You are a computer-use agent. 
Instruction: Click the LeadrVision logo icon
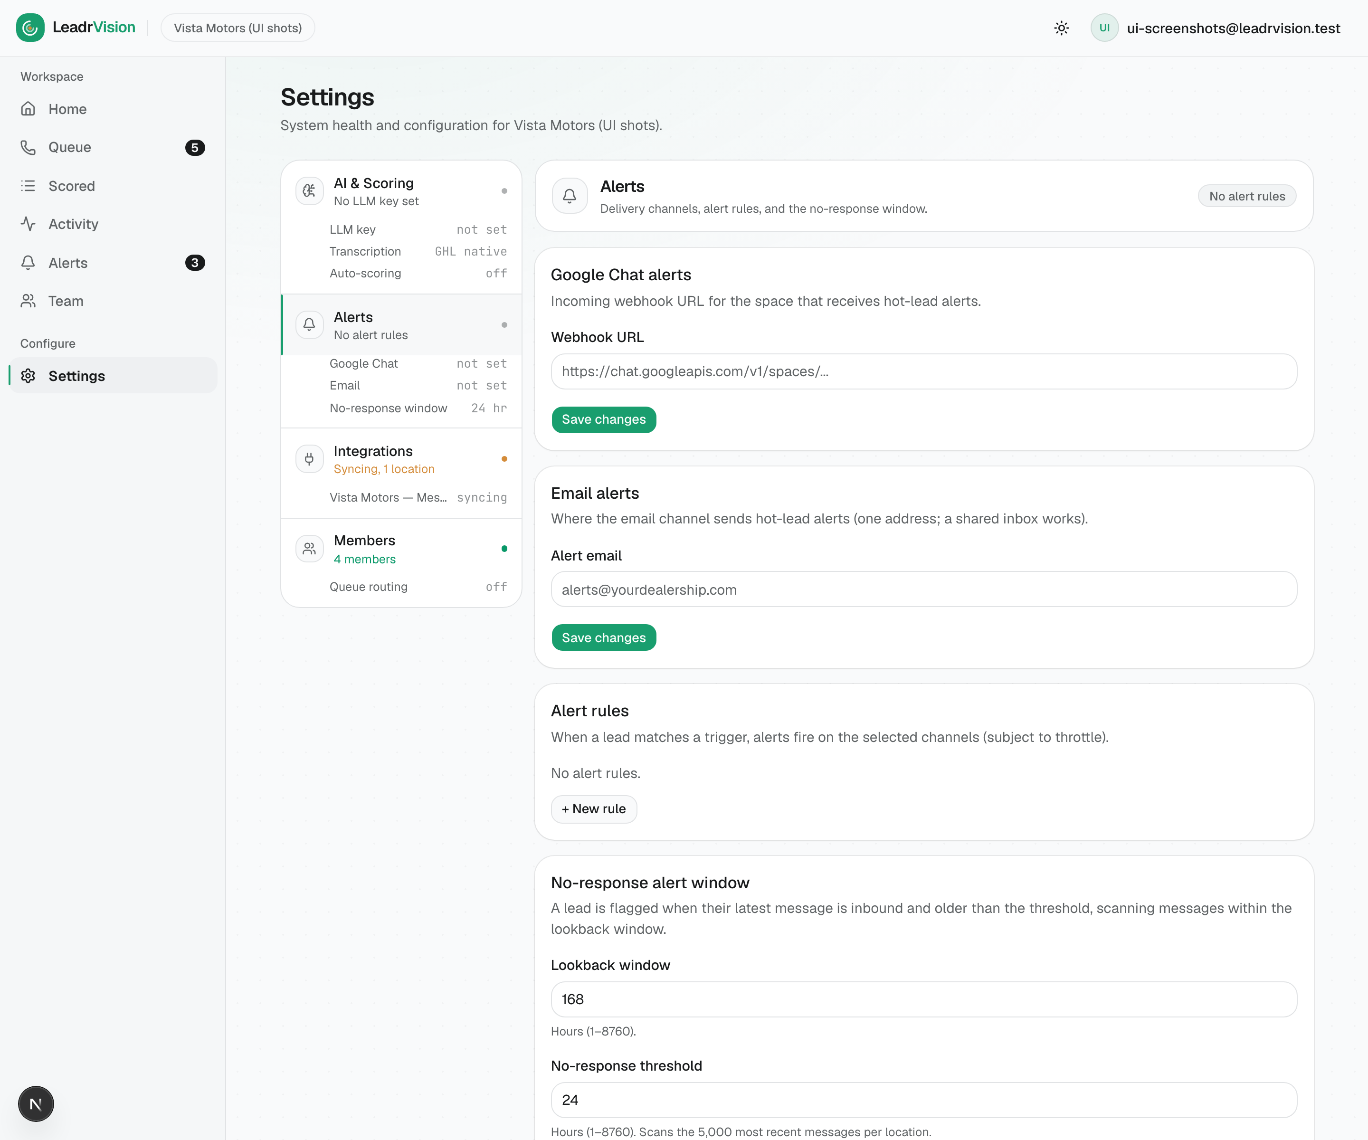coord(30,28)
